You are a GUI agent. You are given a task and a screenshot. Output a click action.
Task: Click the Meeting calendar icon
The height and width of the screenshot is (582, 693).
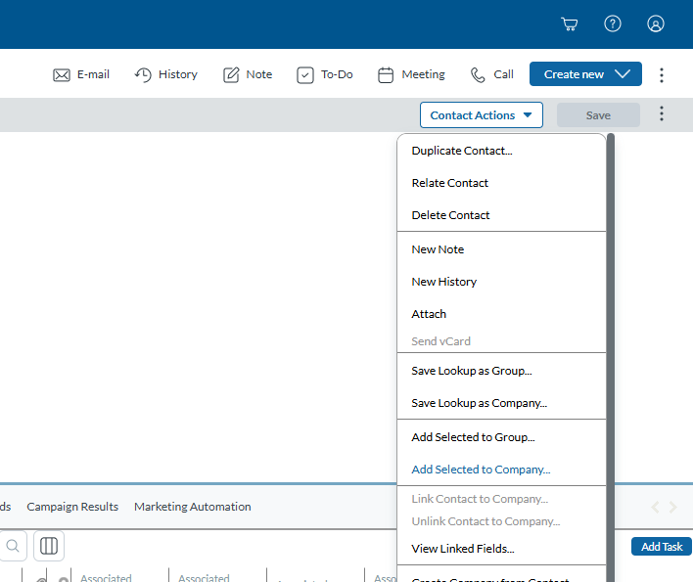[386, 74]
